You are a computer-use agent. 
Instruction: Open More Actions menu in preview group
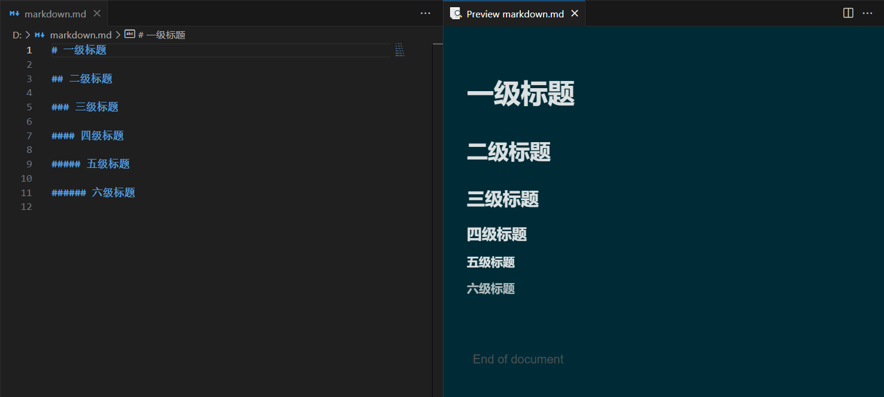point(867,13)
